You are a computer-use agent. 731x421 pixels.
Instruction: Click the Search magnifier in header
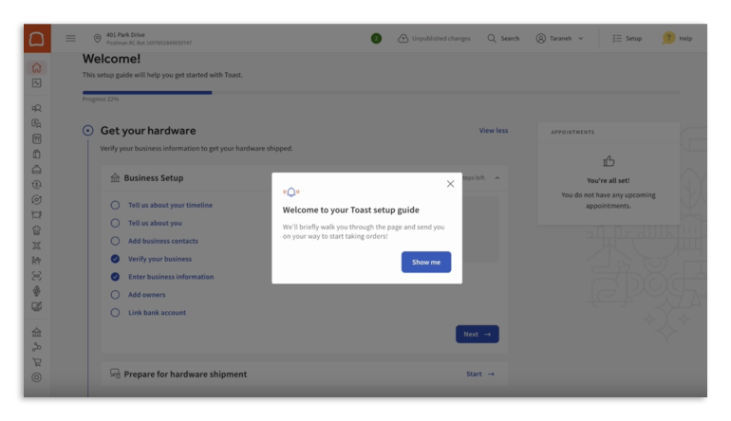click(492, 39)
